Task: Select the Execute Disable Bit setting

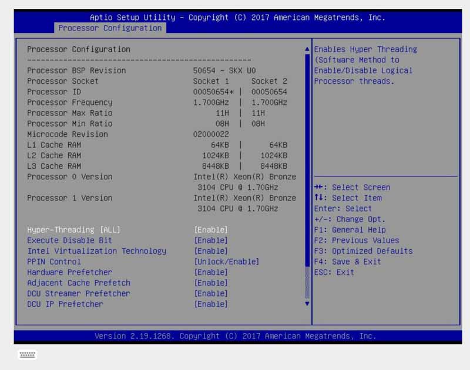Action: (69, 240)
